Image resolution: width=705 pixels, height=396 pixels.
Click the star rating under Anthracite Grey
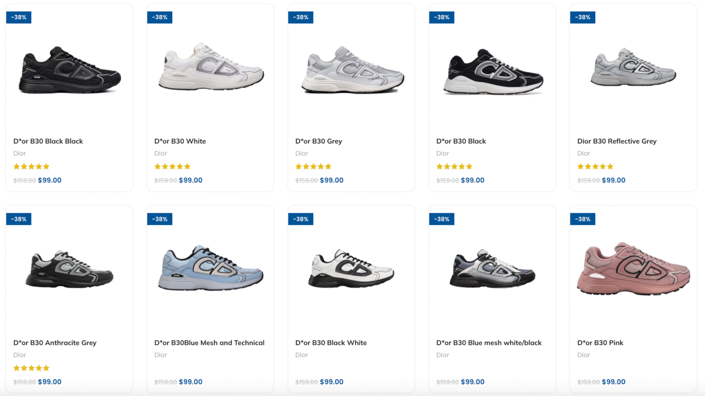(x=31, y=368)
